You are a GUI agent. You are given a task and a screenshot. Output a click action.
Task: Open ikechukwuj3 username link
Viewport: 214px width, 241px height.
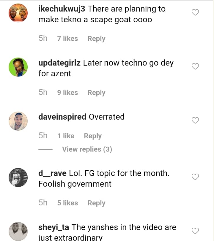pos(62,9)
